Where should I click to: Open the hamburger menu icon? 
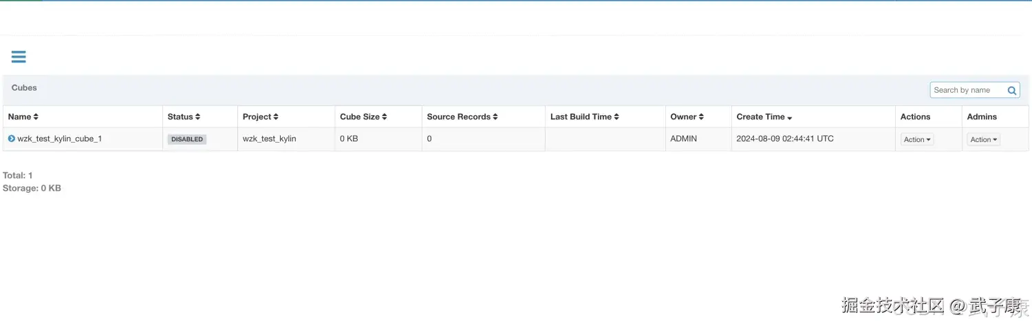coord(19,57)
